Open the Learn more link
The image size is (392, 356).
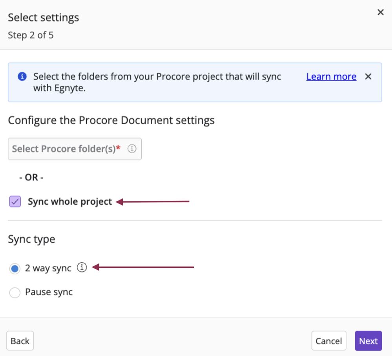coord(331,76)
